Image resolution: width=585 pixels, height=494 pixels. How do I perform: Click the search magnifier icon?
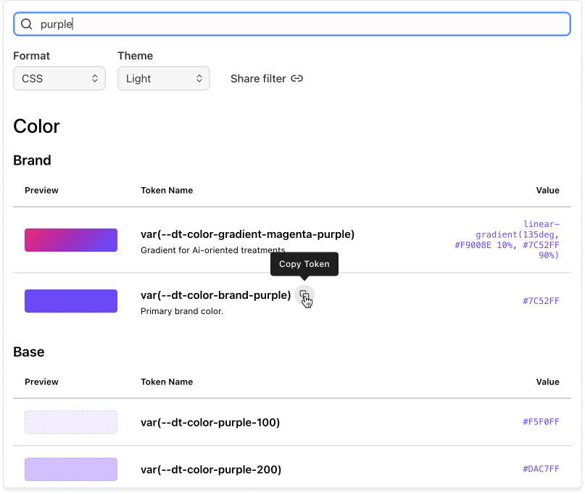click(27, 24)
